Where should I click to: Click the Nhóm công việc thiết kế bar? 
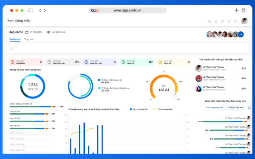point(34,107)
